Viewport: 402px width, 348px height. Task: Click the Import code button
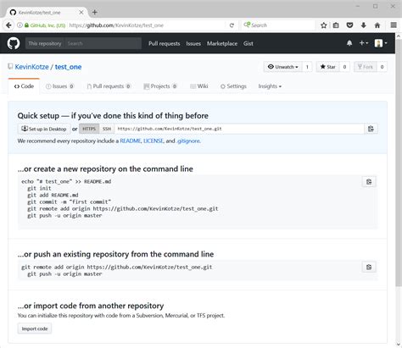coord(35,329)
